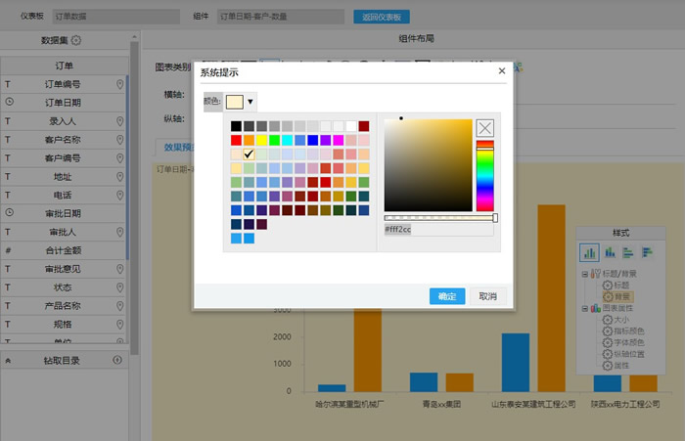This screenshot has width=685, height=441.
Task: Pick the pure red color swatch
Action: (x=236, y=140)
